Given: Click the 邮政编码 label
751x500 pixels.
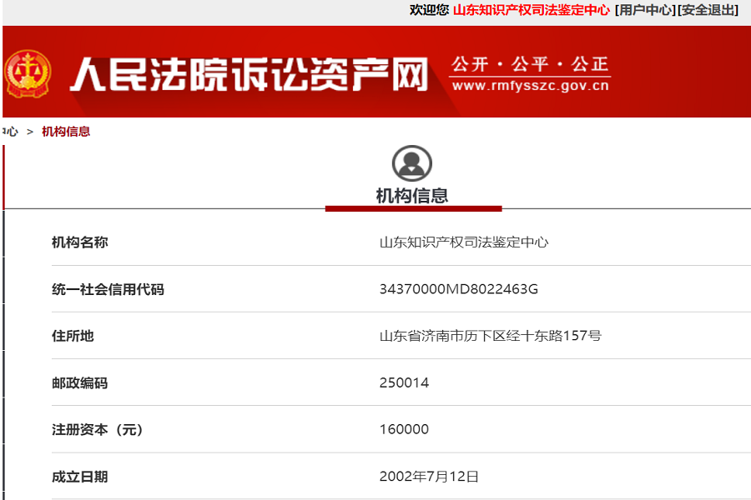Looking at the screenshot, I should (80, 382).
